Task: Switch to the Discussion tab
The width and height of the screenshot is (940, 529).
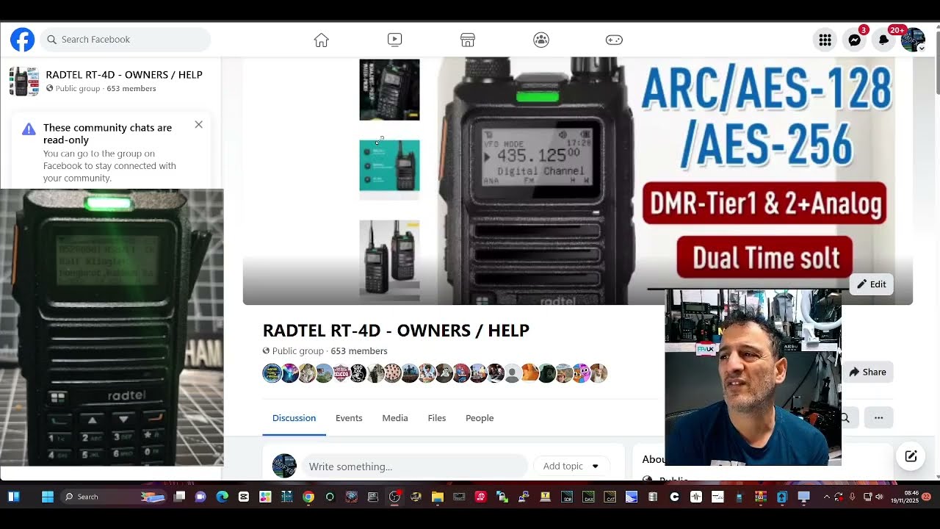Action: pyautogui.click(x=294, y=418)
